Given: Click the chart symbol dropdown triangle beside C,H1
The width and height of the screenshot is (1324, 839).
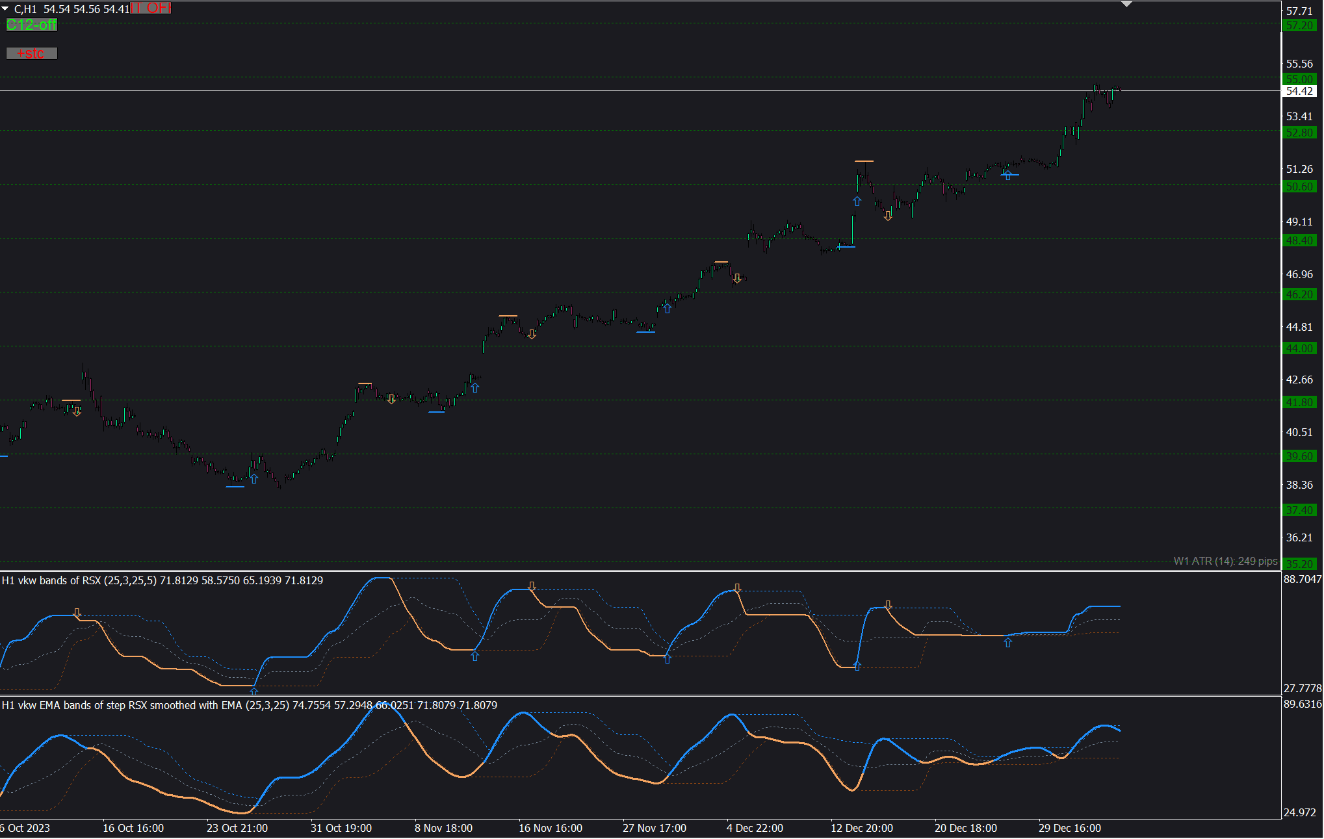Looking at the screenshot, I should 5,8.
